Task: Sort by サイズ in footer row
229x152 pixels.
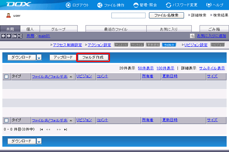Action: [212, 120]
